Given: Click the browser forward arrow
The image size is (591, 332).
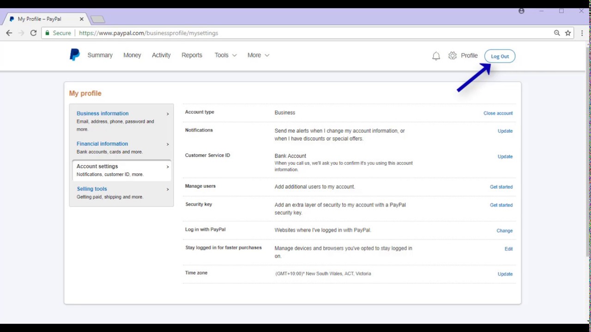Looking at the screenshot, I should point(21,33).
